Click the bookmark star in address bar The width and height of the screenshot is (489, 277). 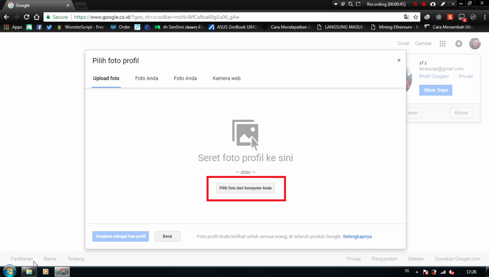tap(416, 17)
